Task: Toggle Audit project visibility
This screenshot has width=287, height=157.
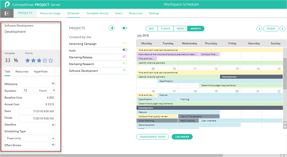Action: [125, 50]
